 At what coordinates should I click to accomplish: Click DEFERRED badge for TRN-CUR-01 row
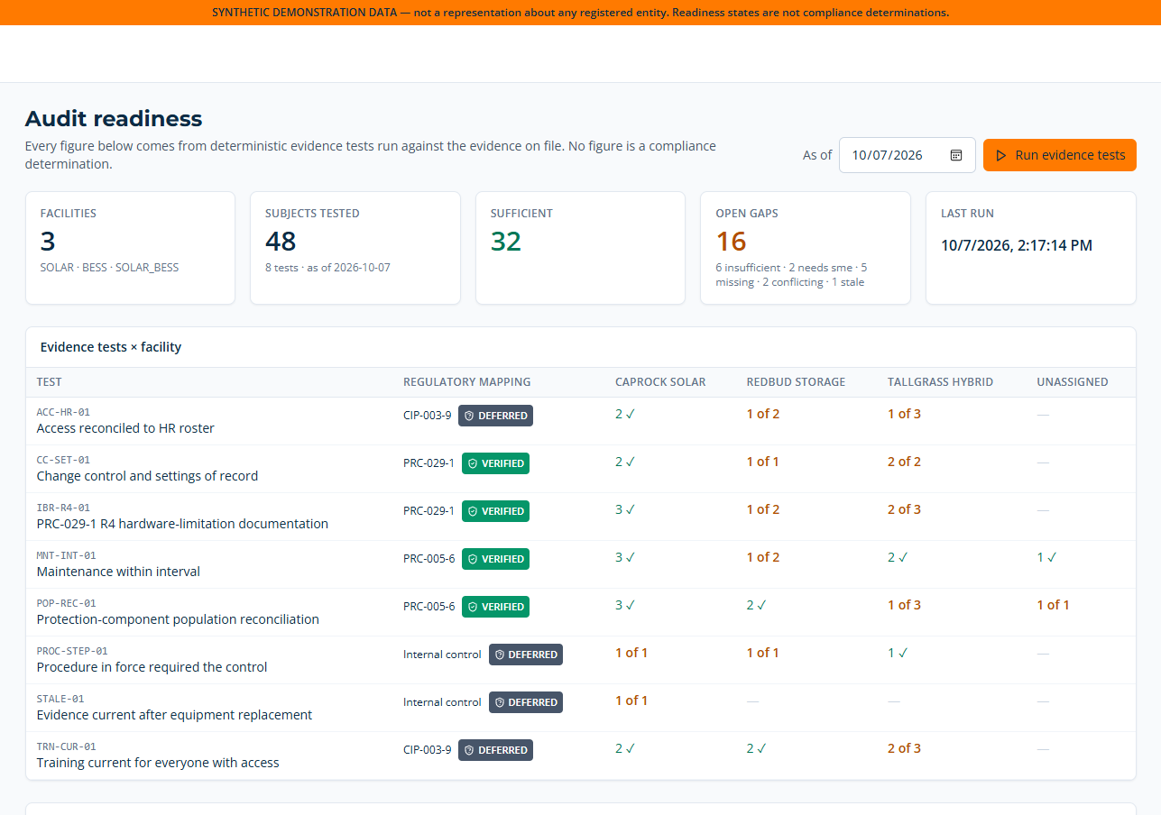(x=495, y=750)
